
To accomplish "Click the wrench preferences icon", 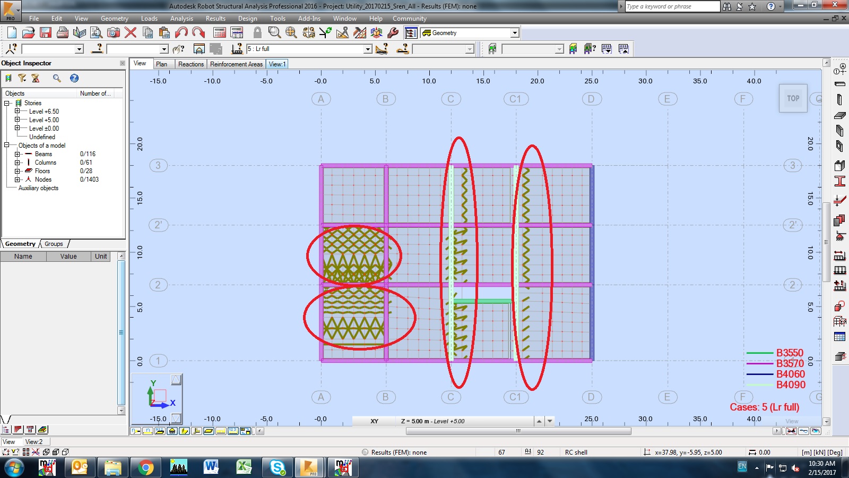I will click(393, 33).
